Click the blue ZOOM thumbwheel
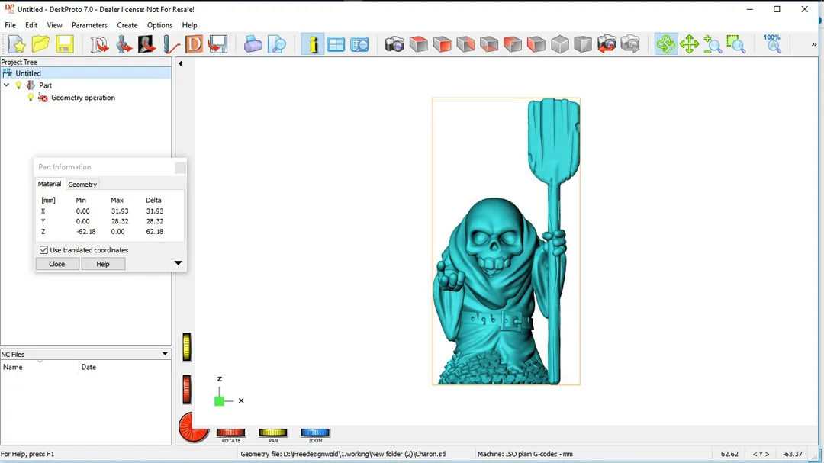Image resolution: width=824 pixels, height=463 pixels. click(x=315, y=432)
